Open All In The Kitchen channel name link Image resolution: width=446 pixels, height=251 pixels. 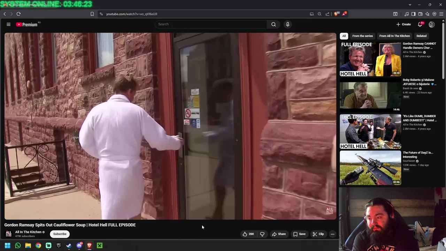coord(28,232)
